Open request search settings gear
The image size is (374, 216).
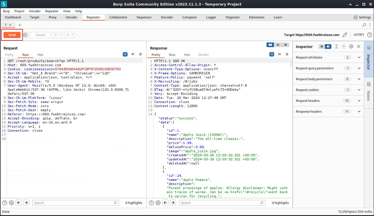[x=11, y=203]
